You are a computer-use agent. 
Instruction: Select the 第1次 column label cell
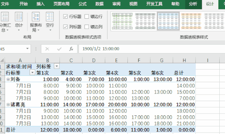coord(48,73)
